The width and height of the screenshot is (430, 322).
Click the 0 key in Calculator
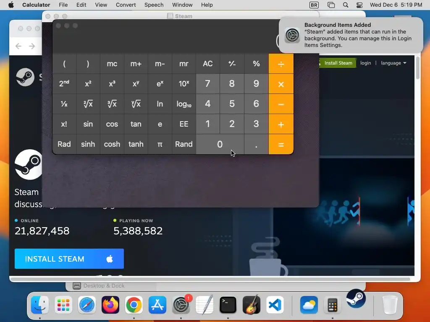point(220,144)
